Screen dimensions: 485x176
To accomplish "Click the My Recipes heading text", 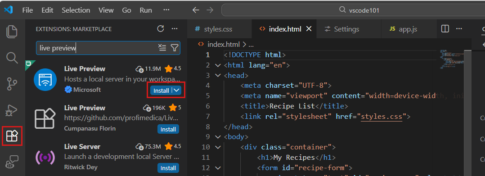I will tap(294, 158).
